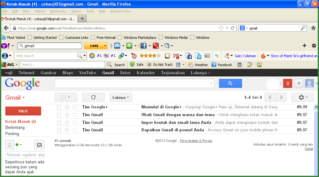
Task: Click the Alexa globe rank icon
Action: click(x=92, y=56)
